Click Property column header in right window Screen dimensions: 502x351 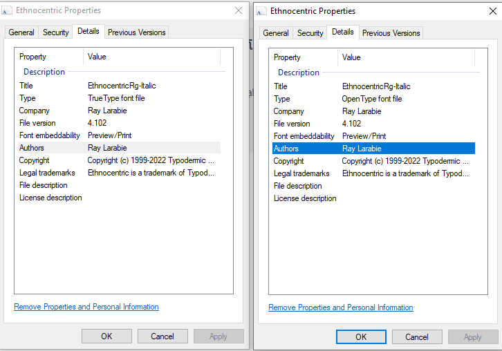pyautogui.click(x=303, y=57)
